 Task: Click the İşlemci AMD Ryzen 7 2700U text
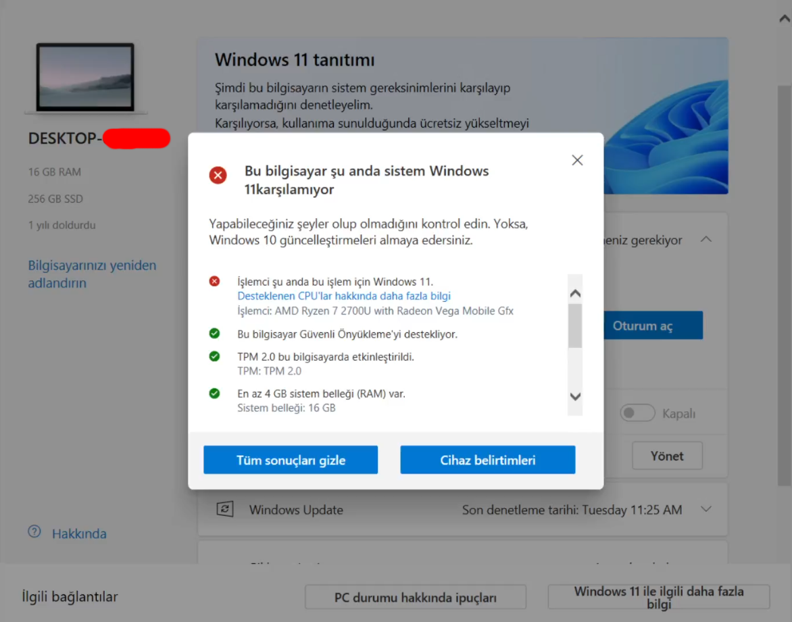coord(375,311)
